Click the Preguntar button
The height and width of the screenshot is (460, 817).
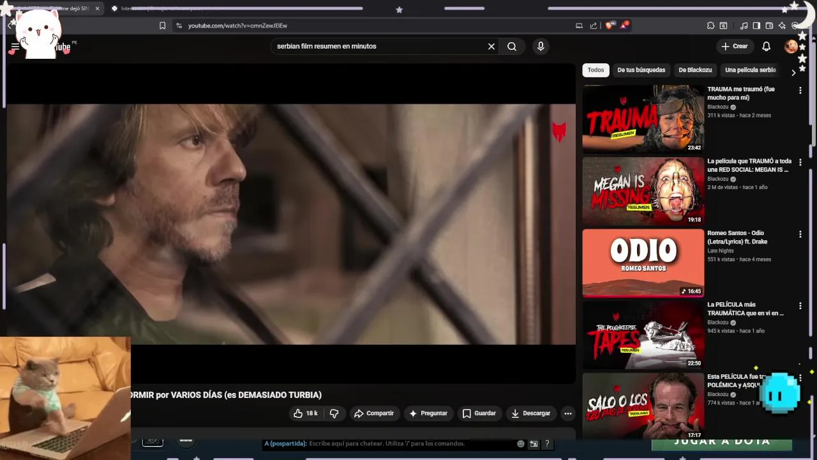coord(428,413)
